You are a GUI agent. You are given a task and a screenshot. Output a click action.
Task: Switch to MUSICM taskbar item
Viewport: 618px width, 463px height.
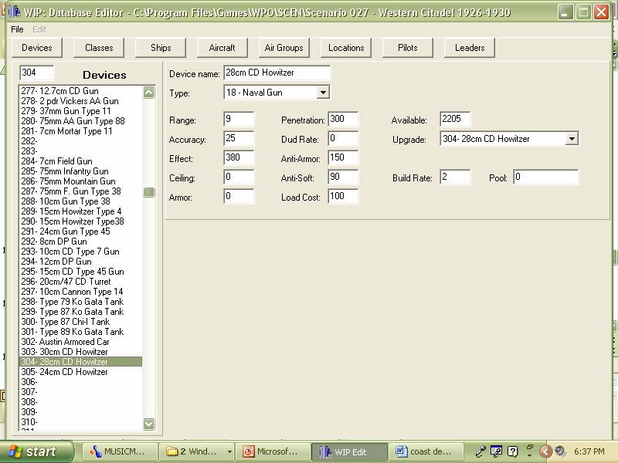[x=119, y=451]
